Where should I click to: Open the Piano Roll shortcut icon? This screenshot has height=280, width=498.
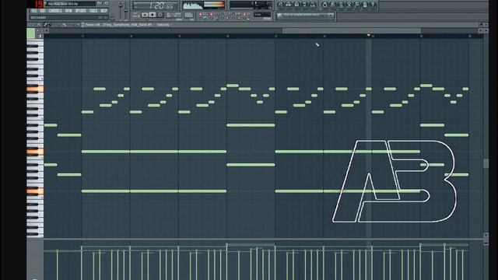coord(296,5)
